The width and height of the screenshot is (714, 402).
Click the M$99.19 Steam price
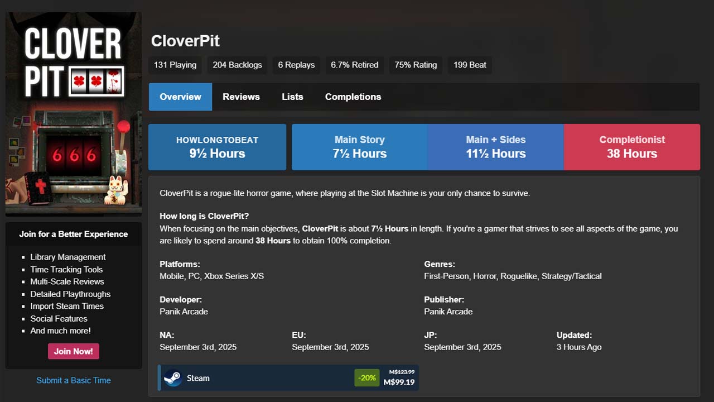click(399, 382)
